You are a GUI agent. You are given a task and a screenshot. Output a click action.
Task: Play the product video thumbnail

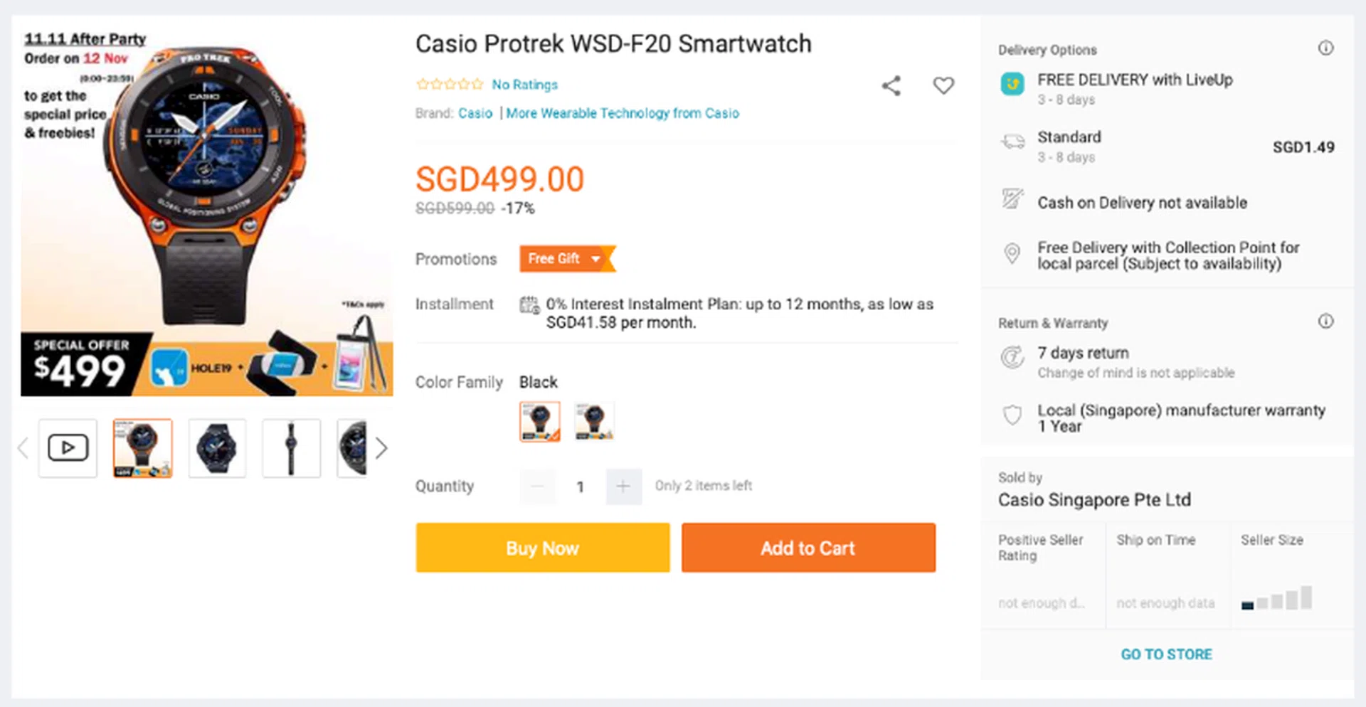tap(68, 448)
